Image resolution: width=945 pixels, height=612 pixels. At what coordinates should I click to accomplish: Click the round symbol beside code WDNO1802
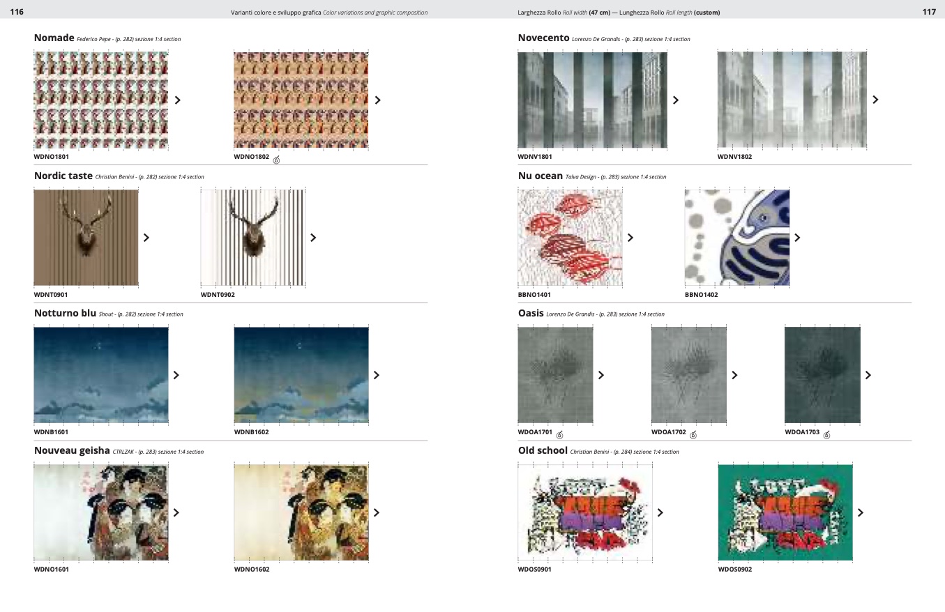276,160
